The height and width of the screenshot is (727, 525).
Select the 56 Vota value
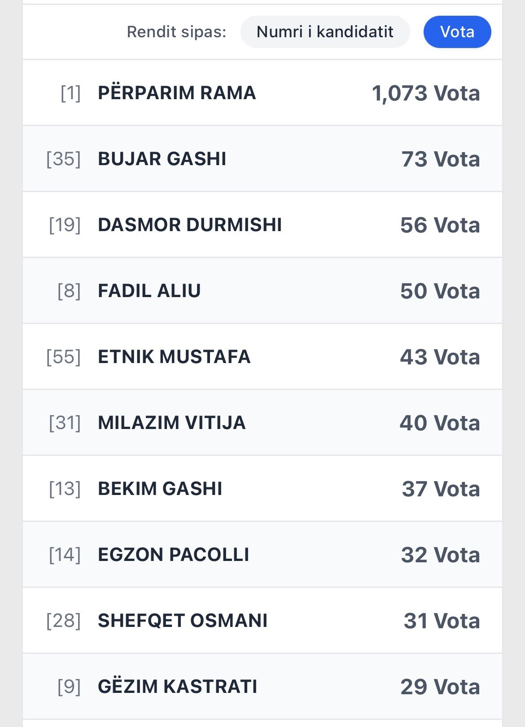[440, 225]
